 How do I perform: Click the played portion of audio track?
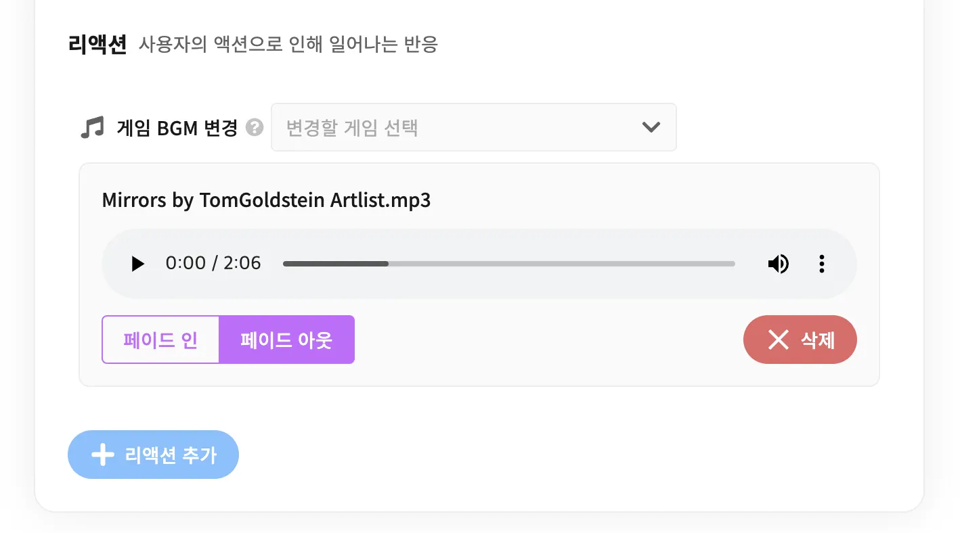tap(336, 264)
